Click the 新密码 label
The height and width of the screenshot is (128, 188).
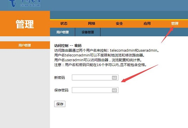click(60, 78)
